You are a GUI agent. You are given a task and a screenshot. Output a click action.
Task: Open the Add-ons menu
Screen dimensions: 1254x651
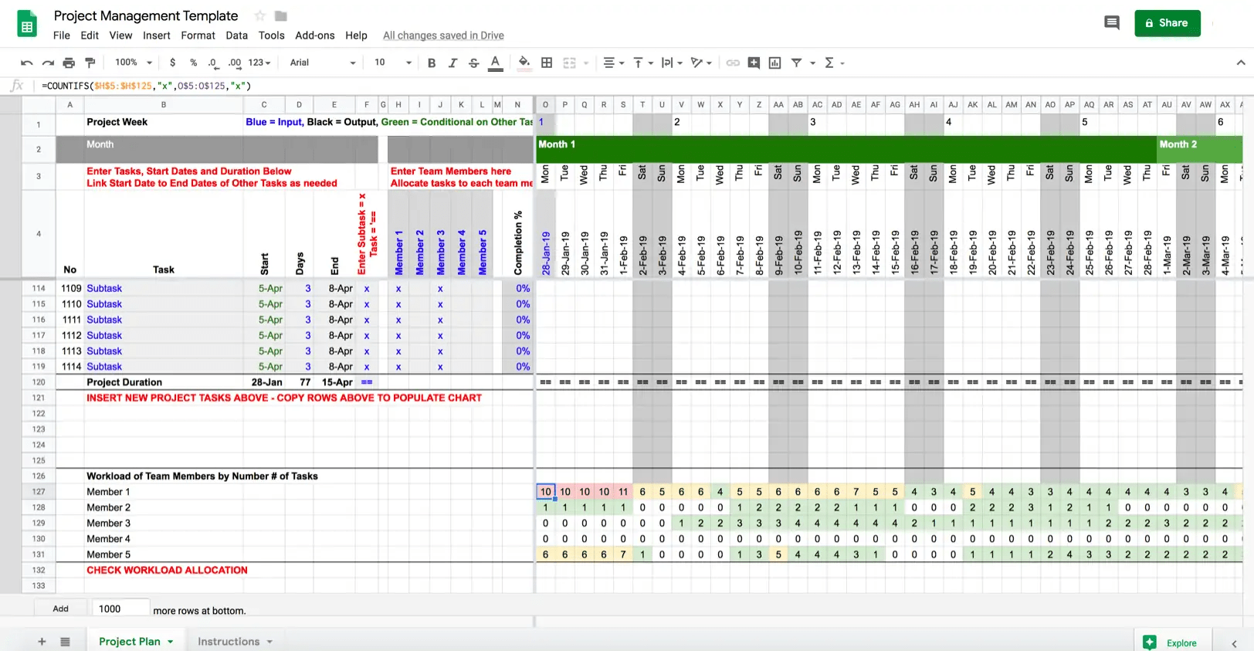pos(314,36)
